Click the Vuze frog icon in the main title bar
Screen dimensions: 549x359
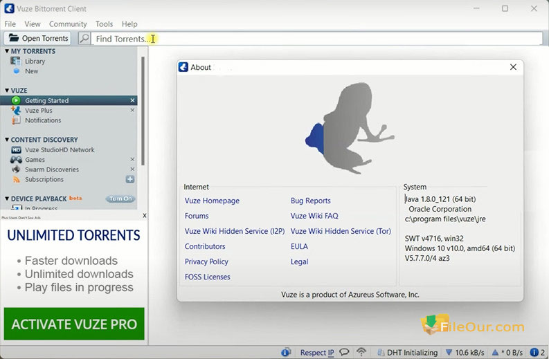[x=9, y=8]
